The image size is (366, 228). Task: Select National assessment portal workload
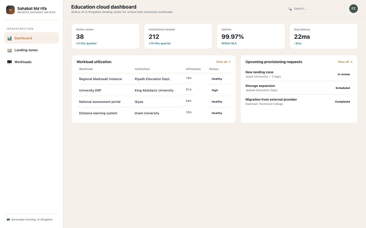[x=100, y=102]
